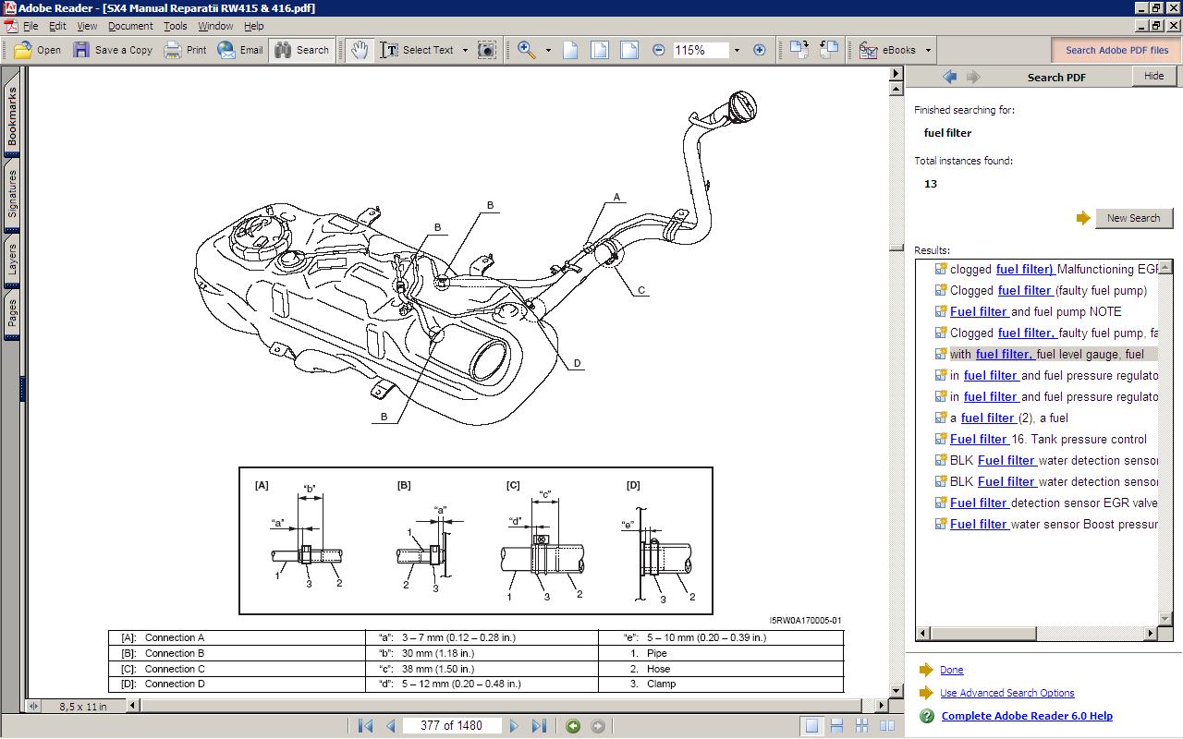Set view to Fit Page icon
The image size is (1183, 739).
(600, 50)
